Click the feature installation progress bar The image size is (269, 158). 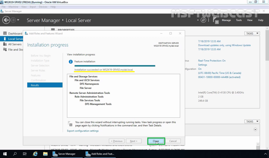[x=115, y=66]
